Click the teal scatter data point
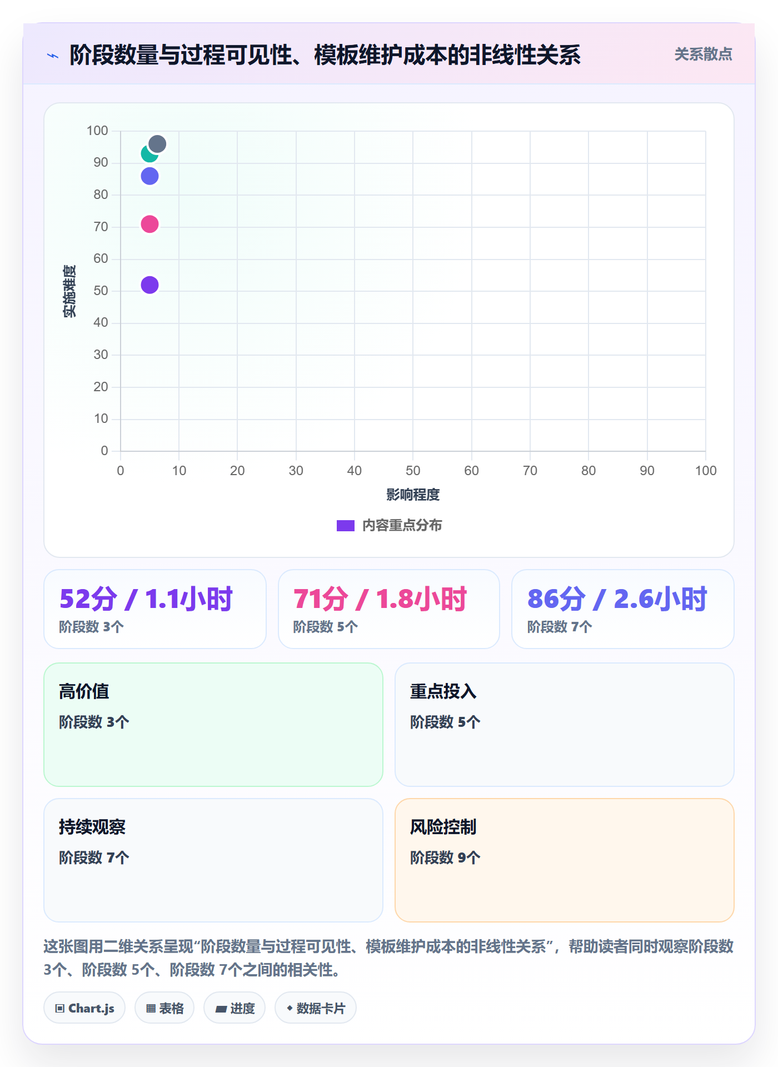The width and height of the screenshot is (778, 1067). 147,154
